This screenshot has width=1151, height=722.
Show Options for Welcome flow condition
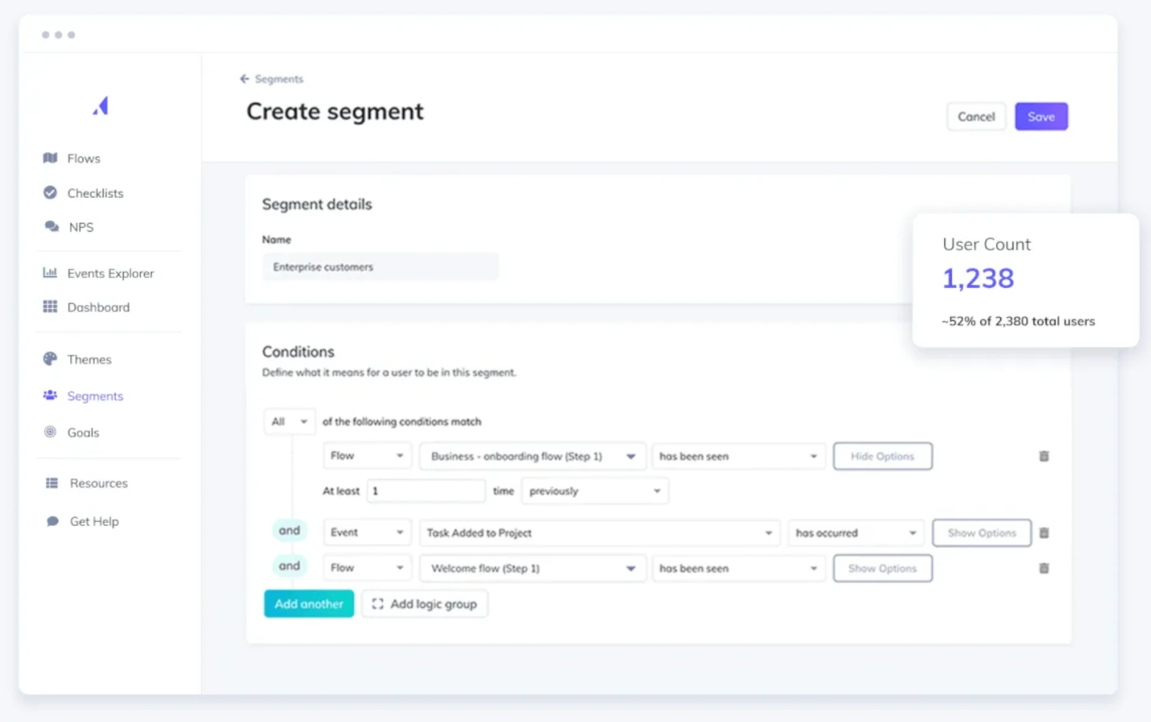click(x=882, y=568)
